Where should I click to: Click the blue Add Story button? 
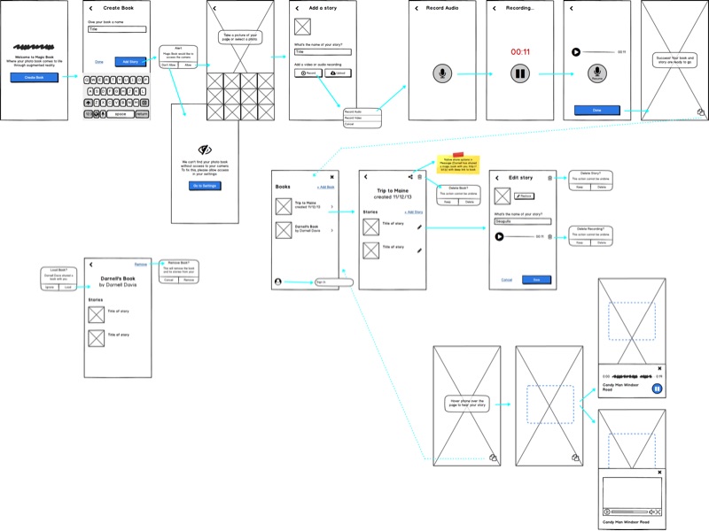pos(130,61)
